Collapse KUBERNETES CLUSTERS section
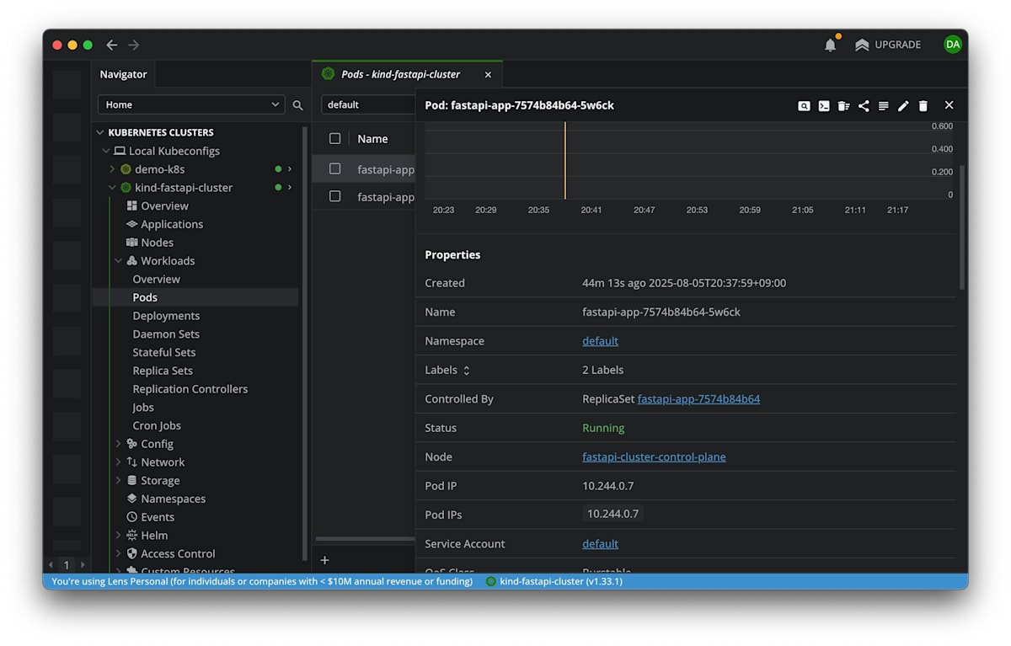 tap(100, 132)
